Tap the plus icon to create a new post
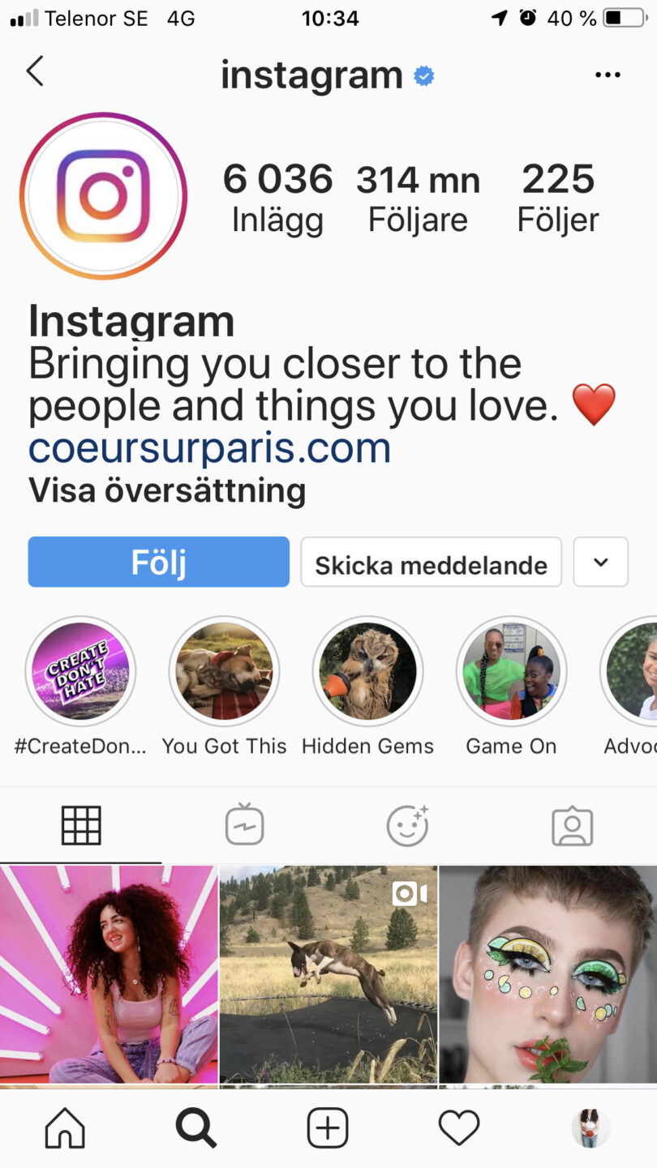657x1168 pixels. coord(328,1127)
